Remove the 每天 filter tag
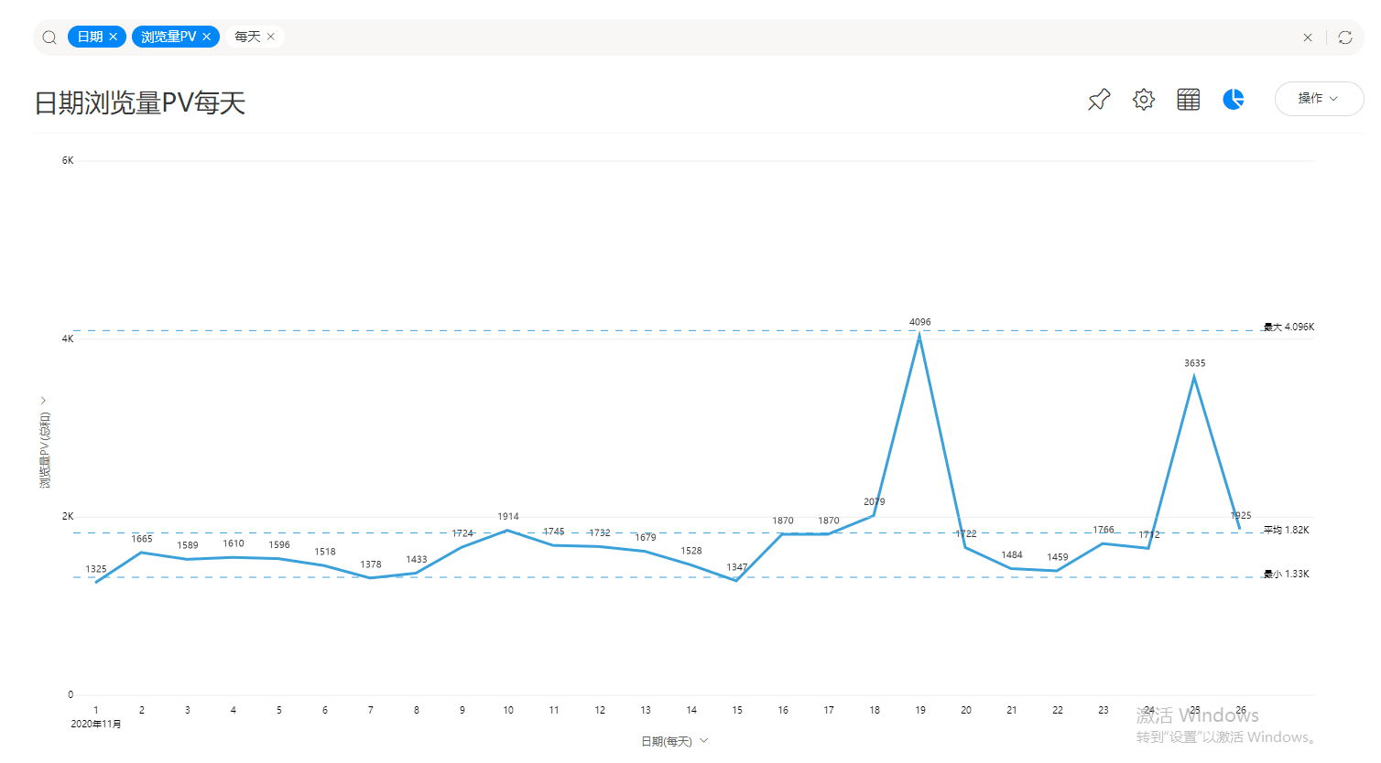 click(271, 37)
